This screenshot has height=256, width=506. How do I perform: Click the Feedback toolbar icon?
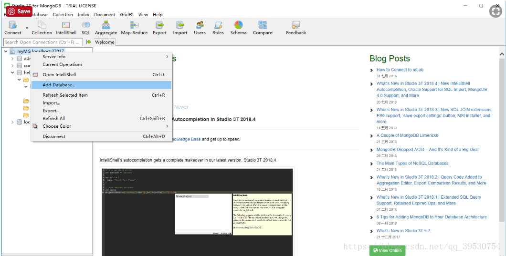point(296,25)
